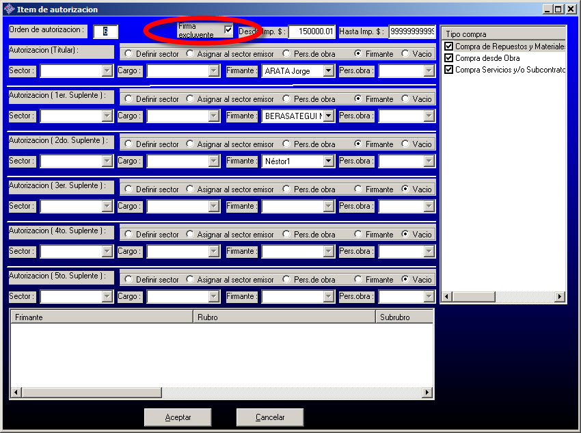Uncheck Compra de Repuestos y Materiales
This screenshot has width=581, height=433.
449,47
